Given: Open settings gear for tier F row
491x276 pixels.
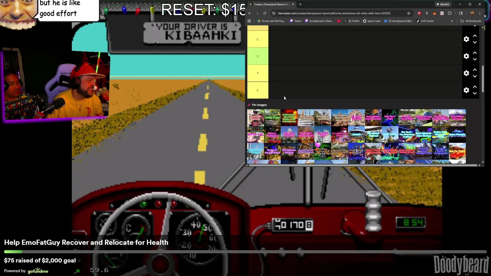Looking at the screenshot, I should 466,73.
